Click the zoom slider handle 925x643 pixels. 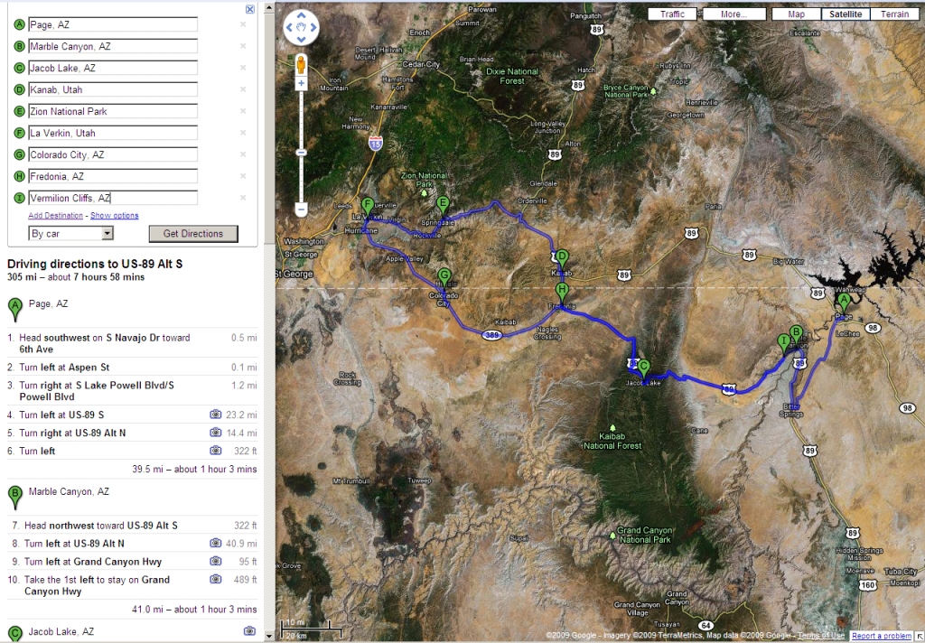pyautogui.click(x=302, y=152)
